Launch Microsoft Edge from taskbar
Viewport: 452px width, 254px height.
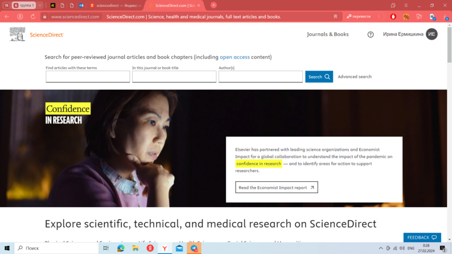coord(121,248)
